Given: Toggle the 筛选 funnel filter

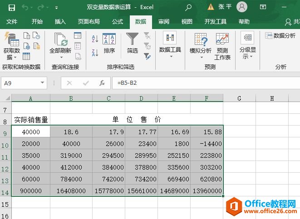Looking at the screenshot, I should coord(133,43).
